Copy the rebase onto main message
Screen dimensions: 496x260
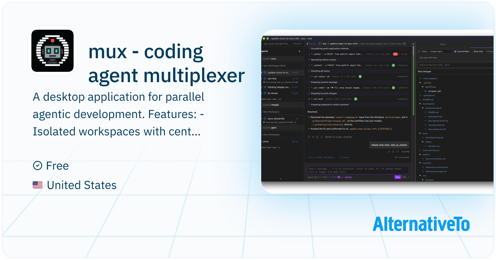(393, 151)
